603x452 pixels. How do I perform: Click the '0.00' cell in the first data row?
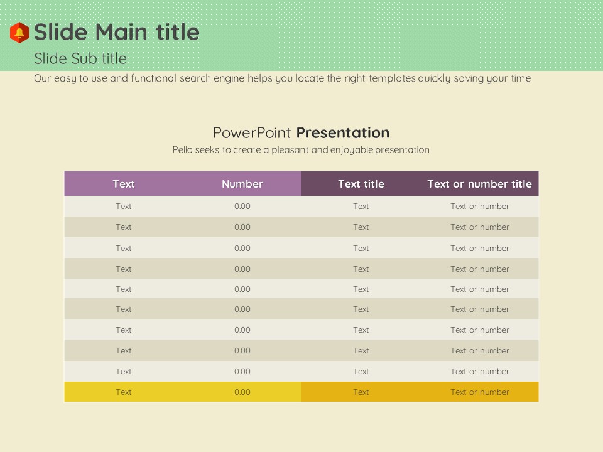[242, 207]
